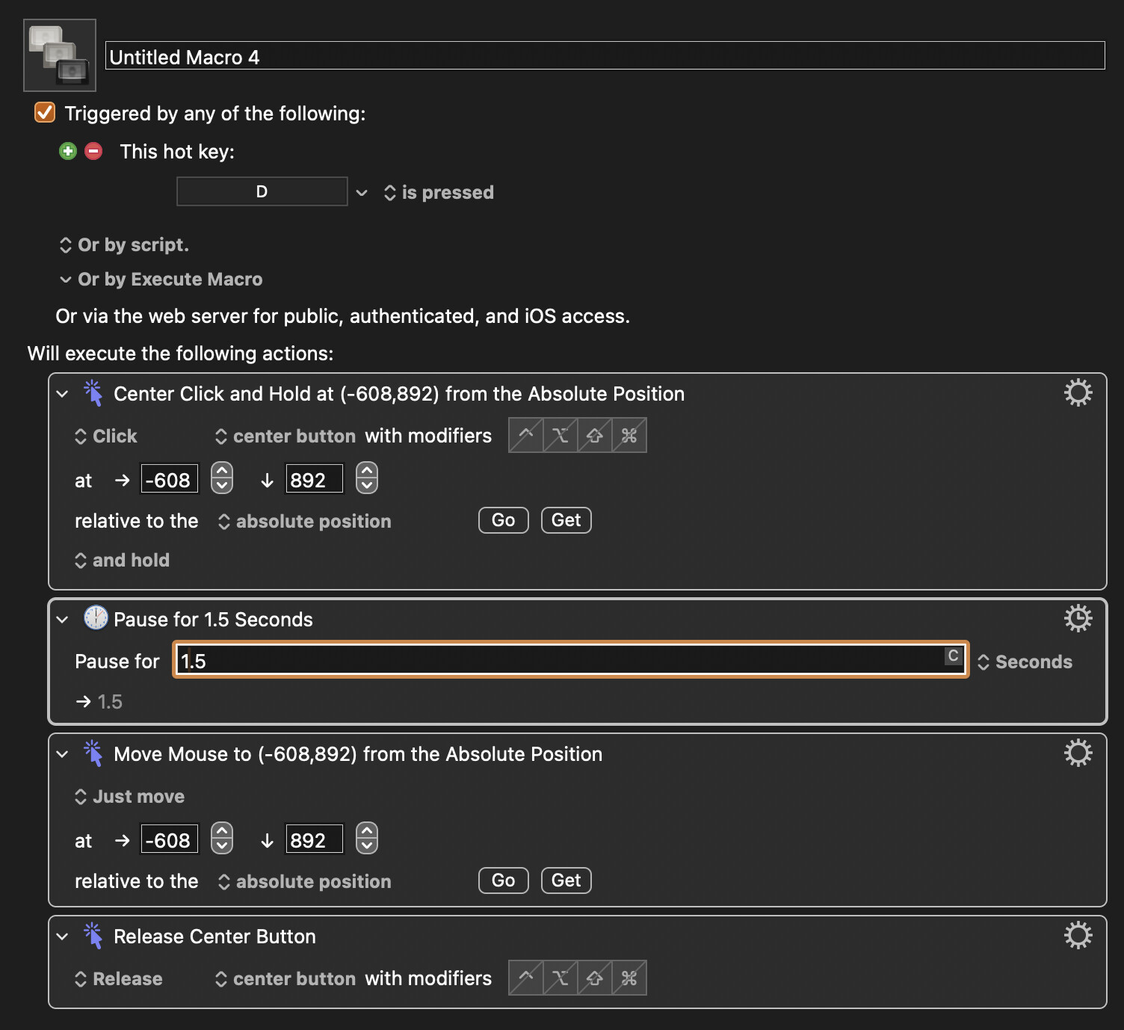This screenshot has height=1030, width=1124.
Task: Toggle Control modifier in the Click action
Action: [526, 436]
